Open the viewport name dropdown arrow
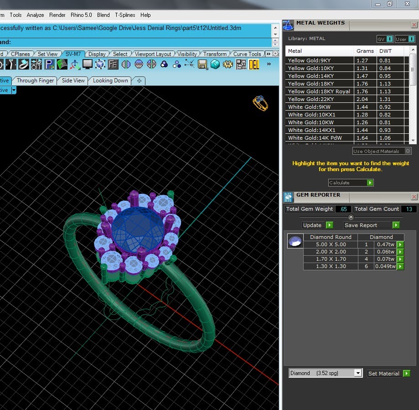 [x=14, y=90]
